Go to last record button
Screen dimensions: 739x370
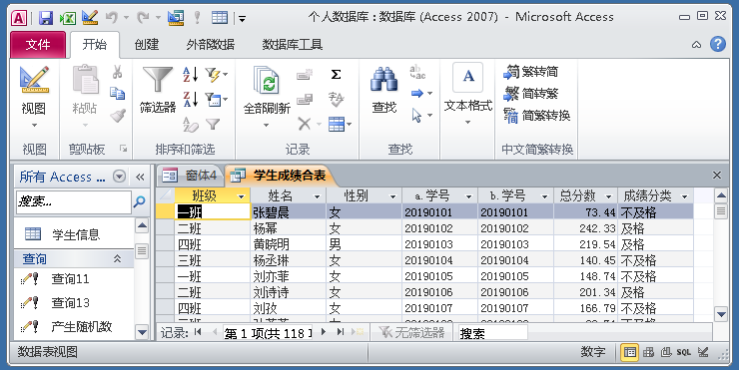(341, 332)
